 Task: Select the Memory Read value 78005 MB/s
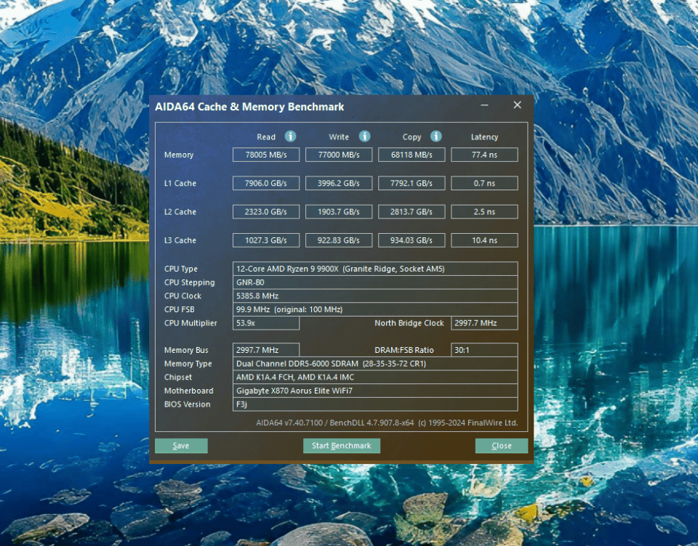pos(266,155)
